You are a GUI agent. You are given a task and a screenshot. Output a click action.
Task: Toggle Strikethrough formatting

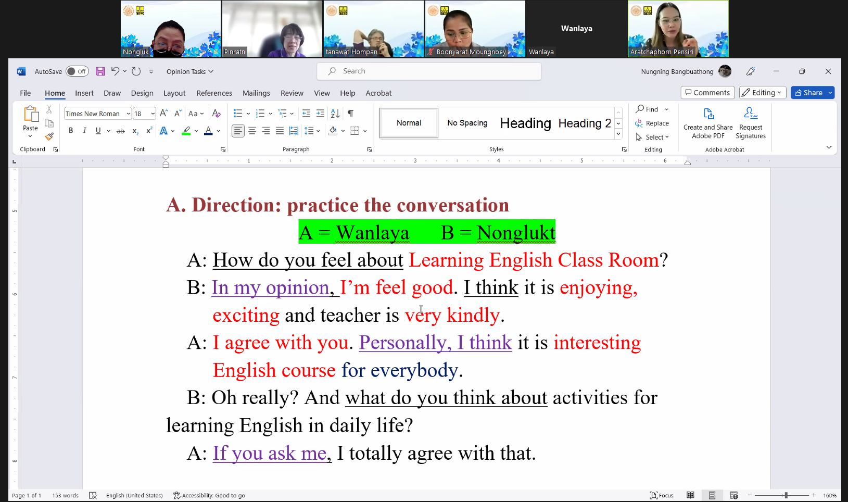[121, 131]
